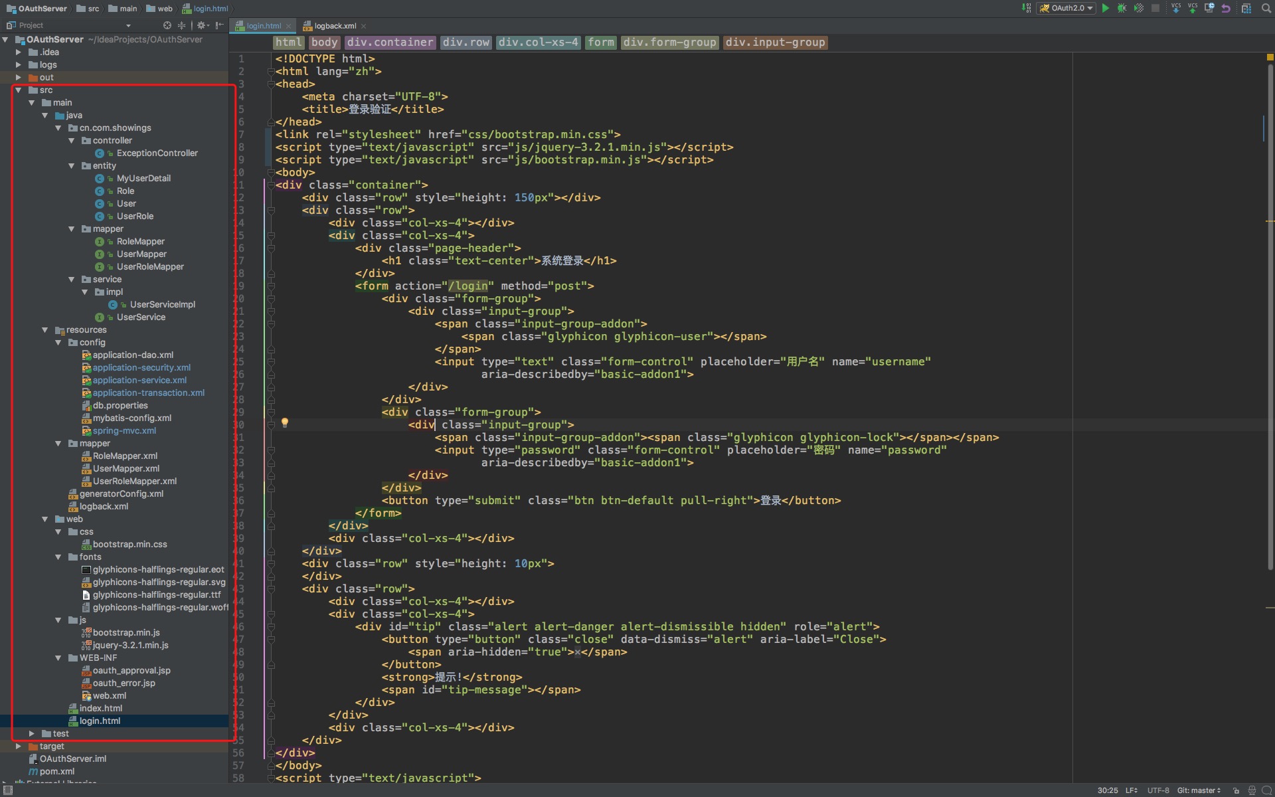Select div.container in the breadcrumb bar

(390, 43)
